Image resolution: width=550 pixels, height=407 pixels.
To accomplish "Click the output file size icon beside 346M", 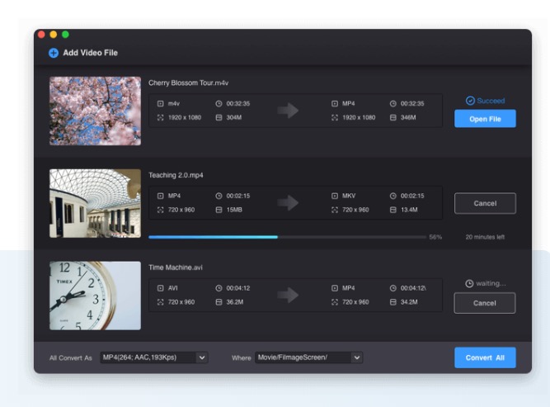I will [x=393, y=117].
